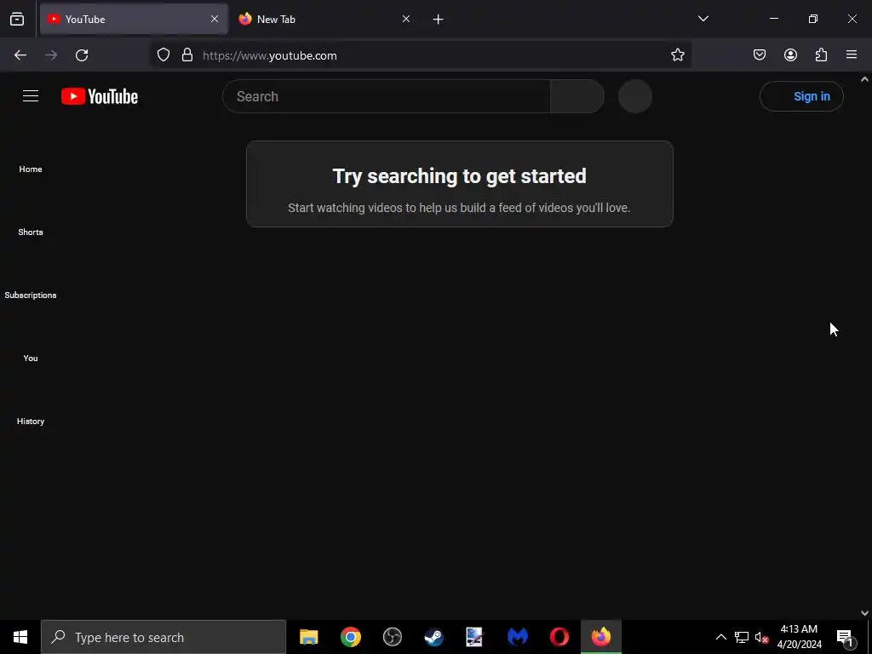Open the You section in the sidebar
Screen dimensions: 872x654
click(31, 359)
